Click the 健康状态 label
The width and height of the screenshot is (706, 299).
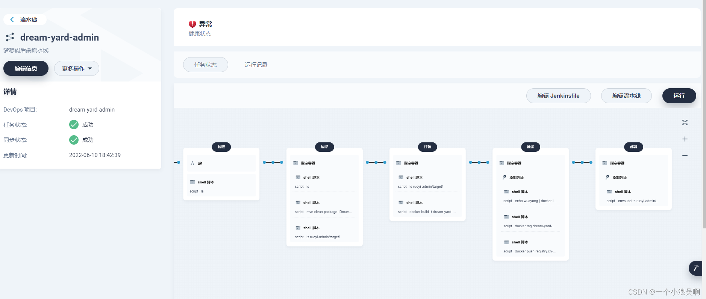[200, 34]
